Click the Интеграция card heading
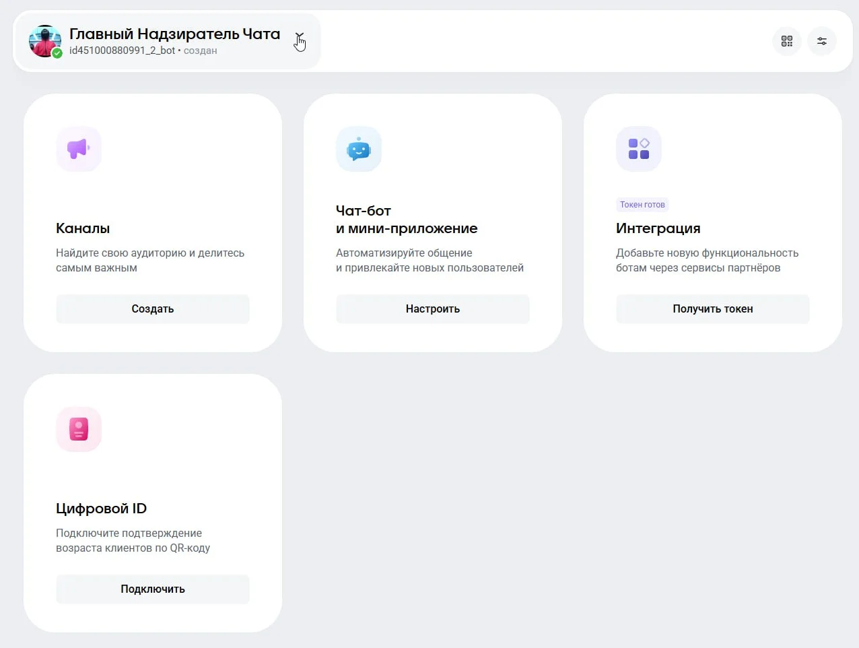Image resolution: width=859 pixels, height=648 pixels. pyautogui.click(x=658, y=228)
